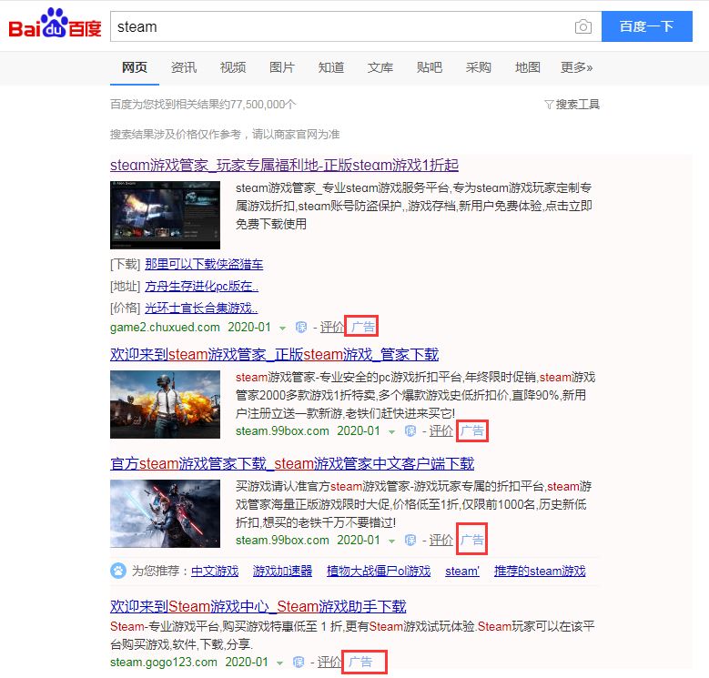The height and width of the screenshot is (678, 709).
Task: Open the PUBG explosion thumbnail
Action: tap(165, 405)
